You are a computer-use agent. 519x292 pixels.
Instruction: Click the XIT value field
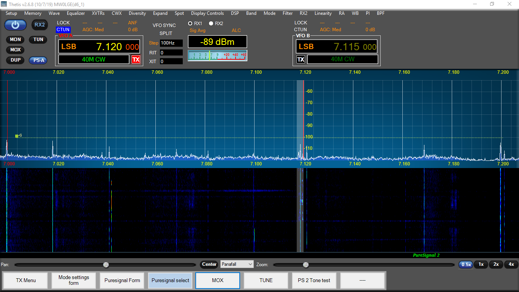coord(171,61)
